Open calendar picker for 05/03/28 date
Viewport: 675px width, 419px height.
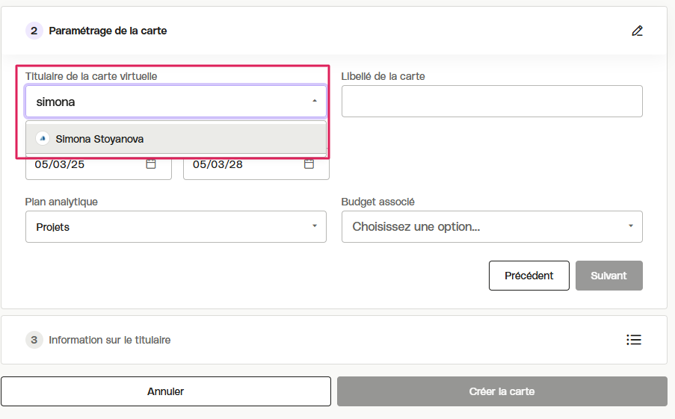point(309,164)
